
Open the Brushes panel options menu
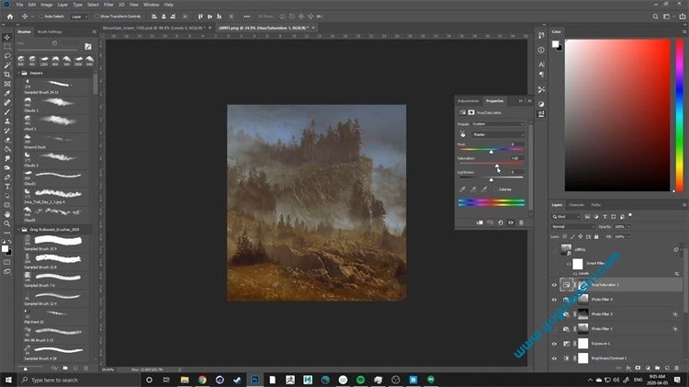coord(94,31)
